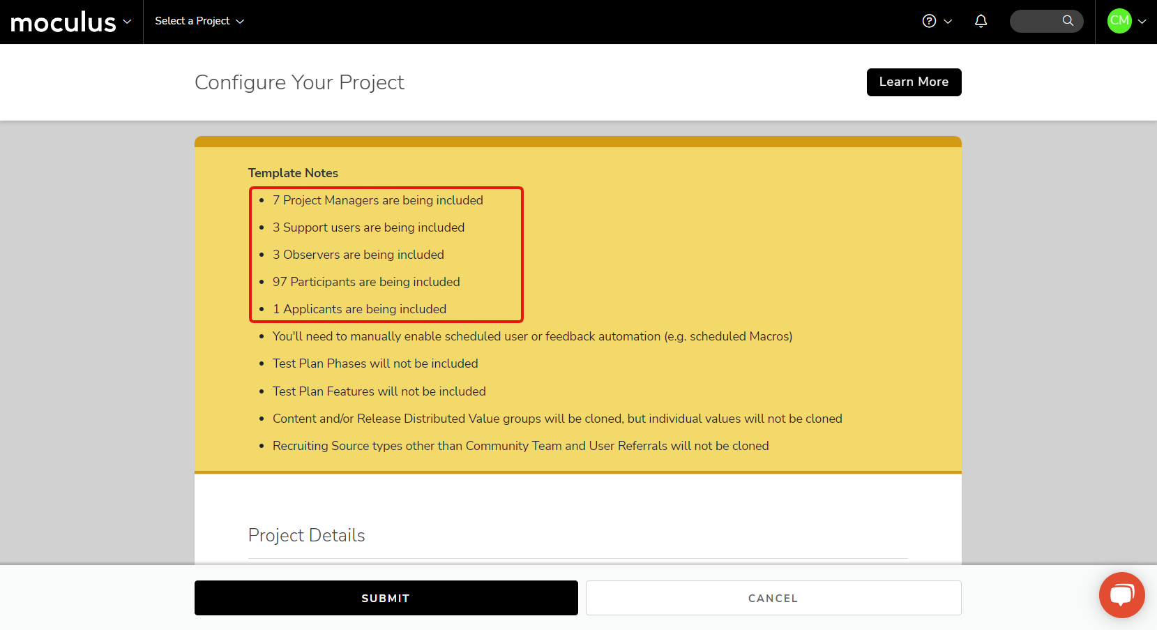
Task: Select the 7 Project Managers note
Action: click(377, 200)
